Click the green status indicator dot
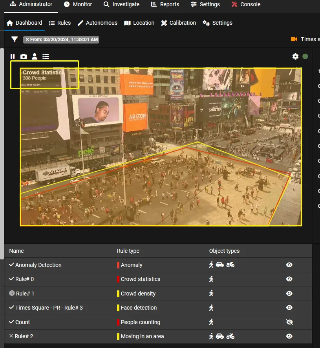The height and width of the screenshot is (348, 320). coord(305,56)
